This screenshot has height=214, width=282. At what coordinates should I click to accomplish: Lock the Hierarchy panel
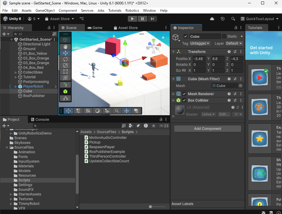coord(49,28)
